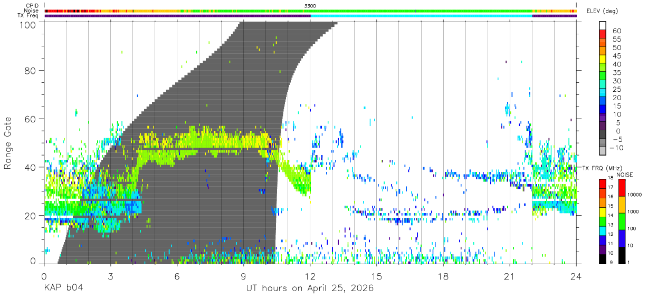Viewport: 648px width, 299px height.
Task: Select the Noise row label
Action: pyautogui.click(x=32, y=11)
